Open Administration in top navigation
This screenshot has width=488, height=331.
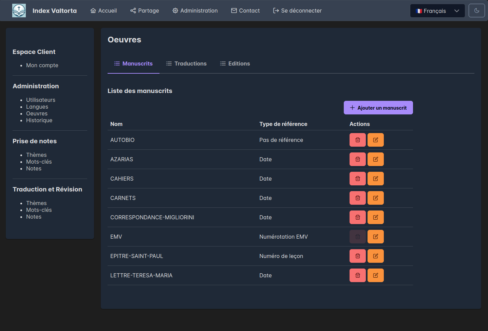(x=195, y=11)
